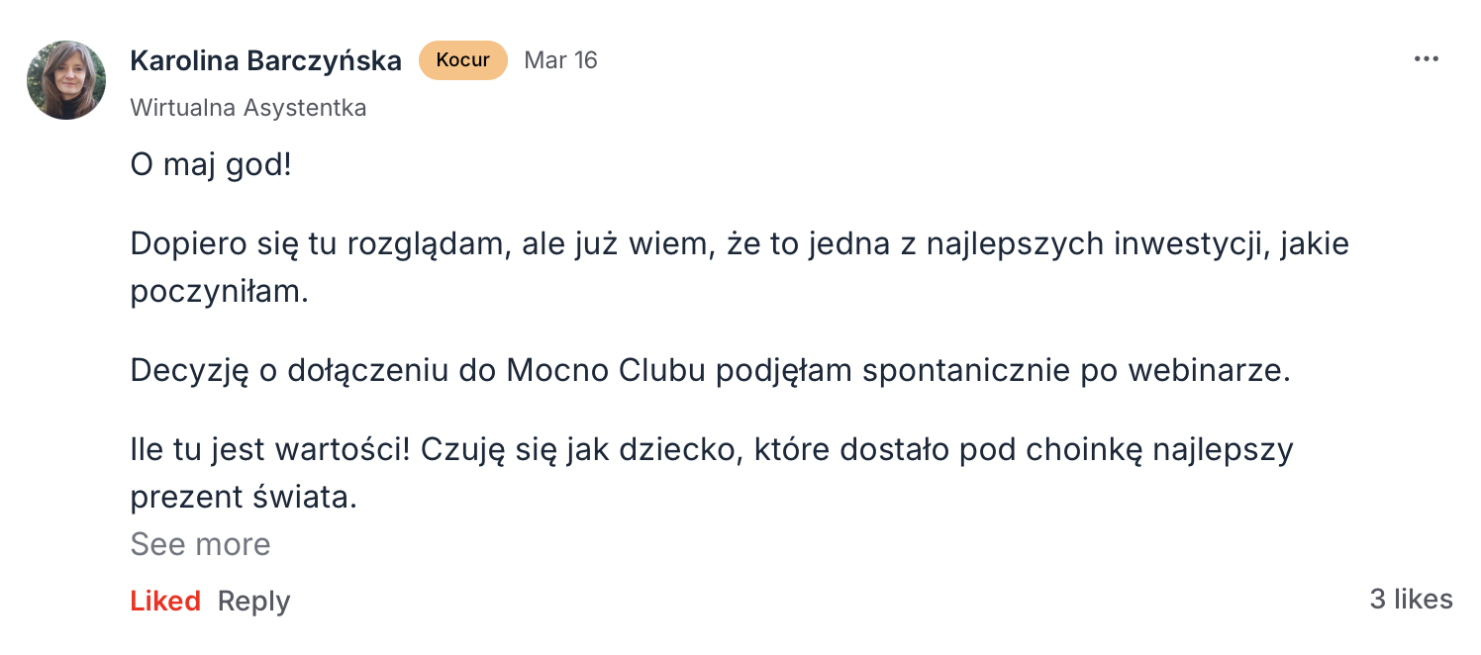The height and width of the screenshot is (655, 1481).
Task: Expand the comment with See more
Action: point(200,544)
